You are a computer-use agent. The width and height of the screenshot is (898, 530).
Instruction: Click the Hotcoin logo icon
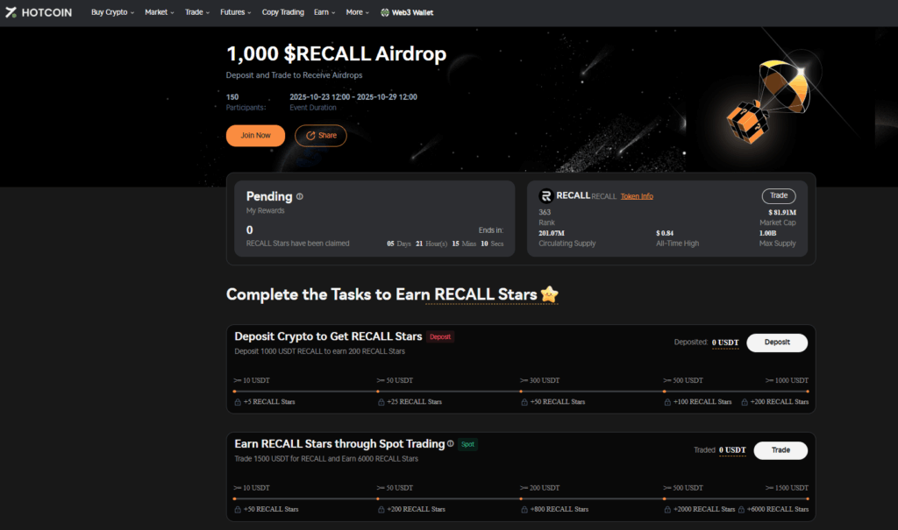click(11, 12)
